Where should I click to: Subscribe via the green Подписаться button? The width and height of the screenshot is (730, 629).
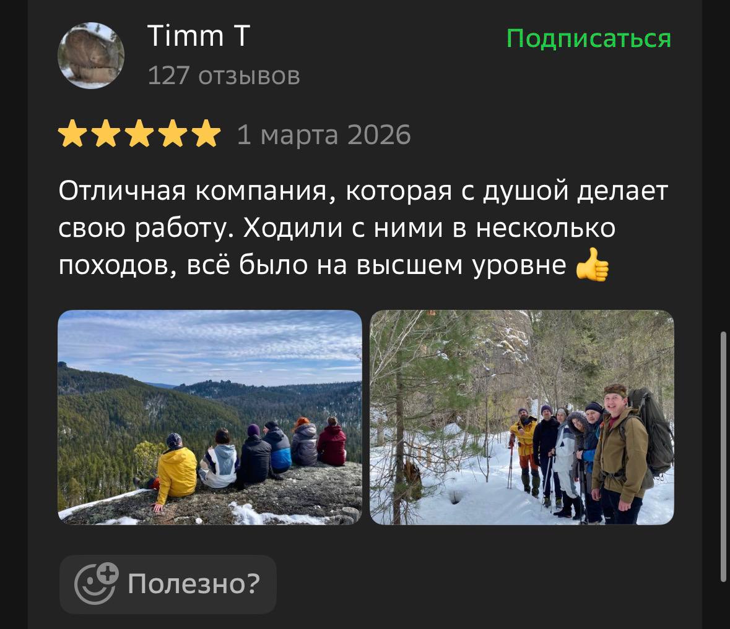tap(589, 38)
